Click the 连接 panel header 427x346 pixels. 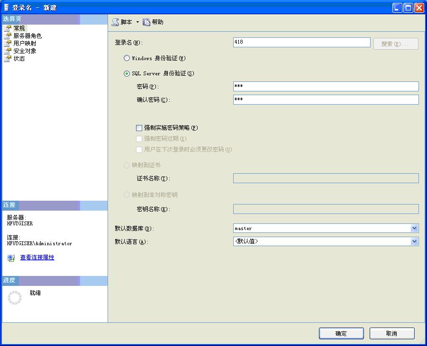[55, 205]
